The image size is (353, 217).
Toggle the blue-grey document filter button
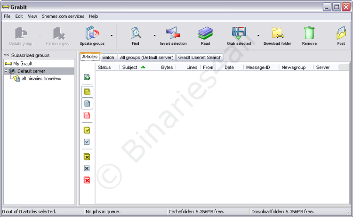(87, 103)
